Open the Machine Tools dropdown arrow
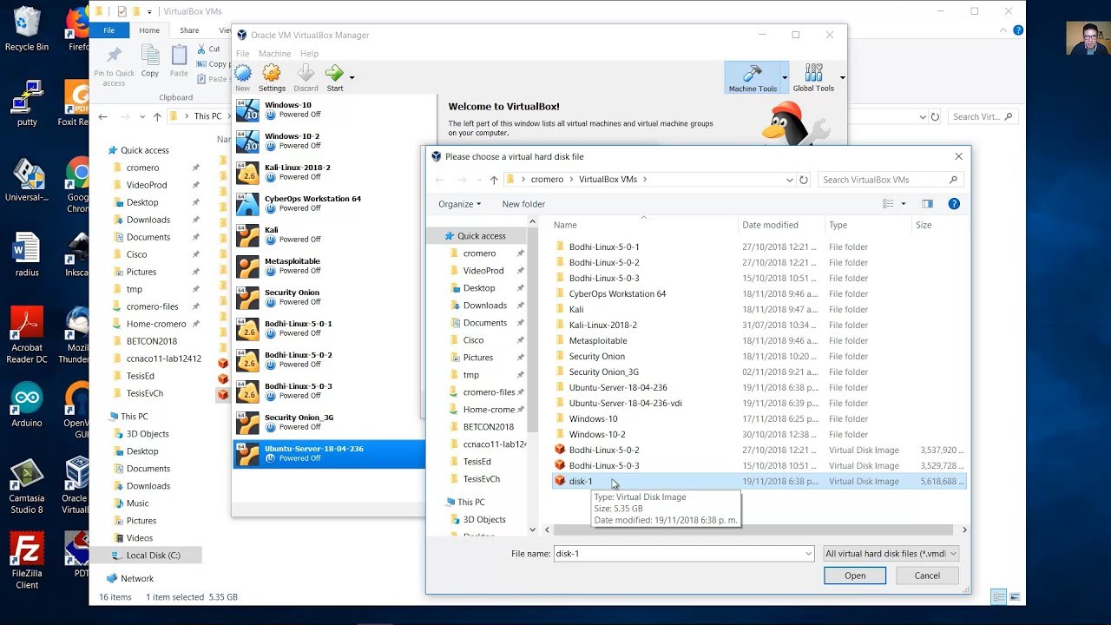Viewport: 1111px width, 625px height. point(785,77)
